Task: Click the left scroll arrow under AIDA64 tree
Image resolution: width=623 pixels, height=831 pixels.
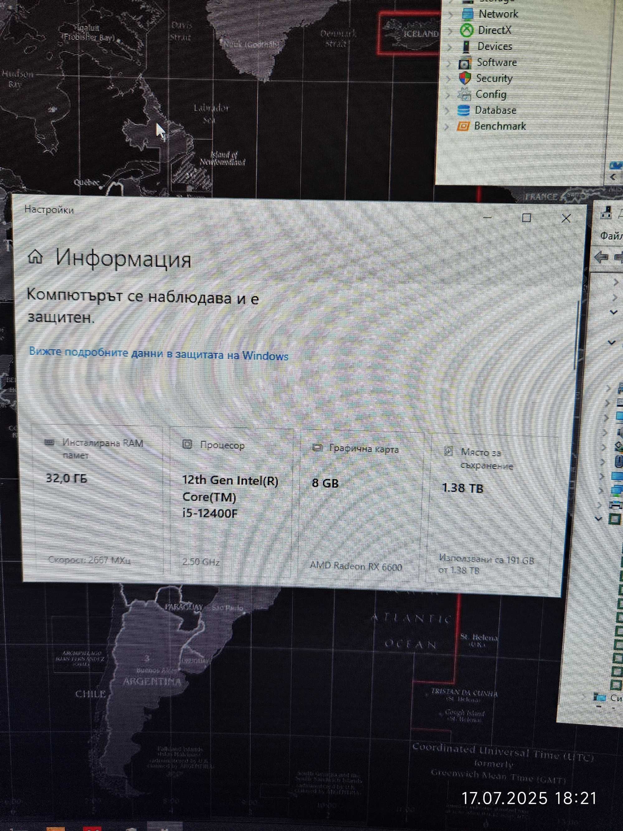Action: [613, 177]
